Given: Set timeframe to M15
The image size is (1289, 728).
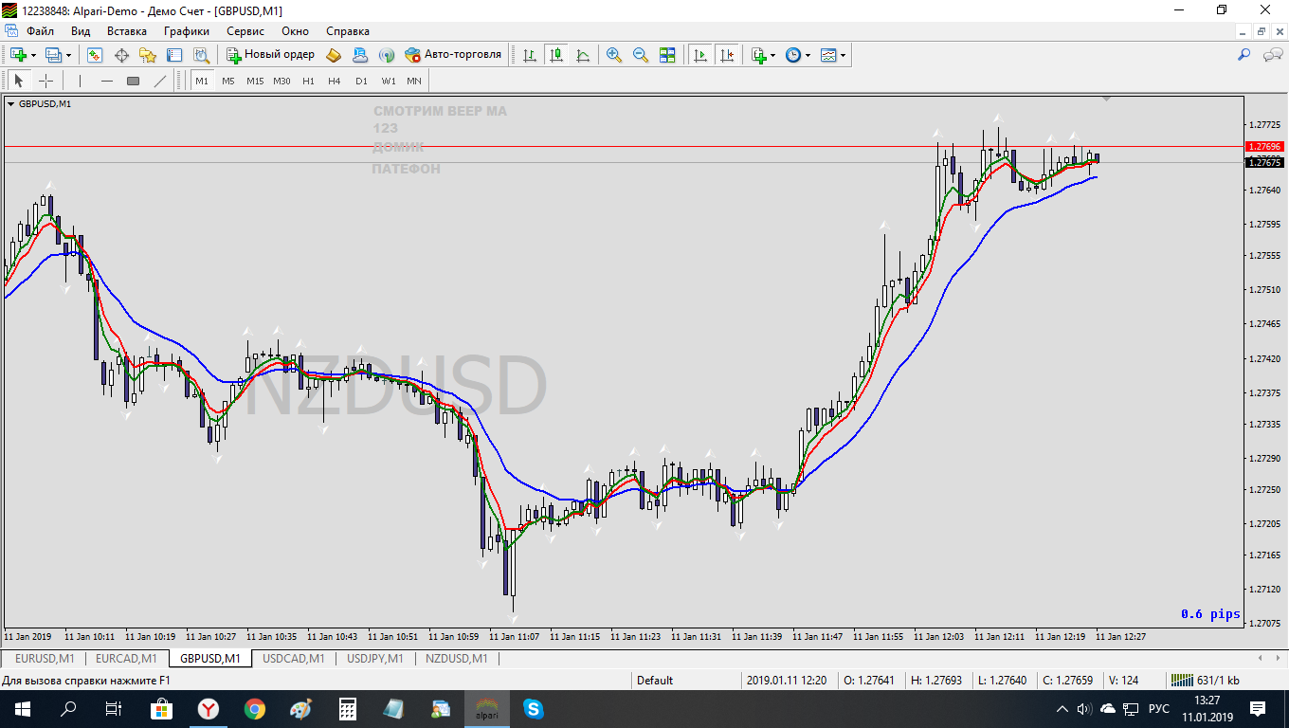Looking at the screenshot, I should (x=255, y=82).
